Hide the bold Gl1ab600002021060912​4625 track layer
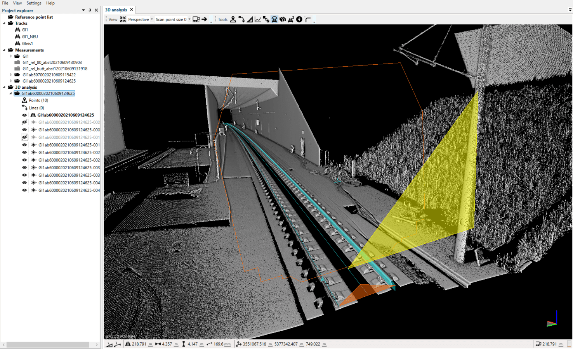573x349 pixels. point(24,115)
